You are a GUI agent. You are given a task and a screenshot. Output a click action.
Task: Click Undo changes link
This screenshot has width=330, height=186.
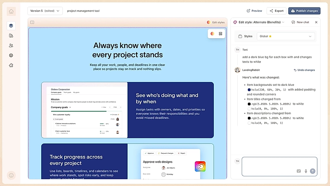(304, 70)
